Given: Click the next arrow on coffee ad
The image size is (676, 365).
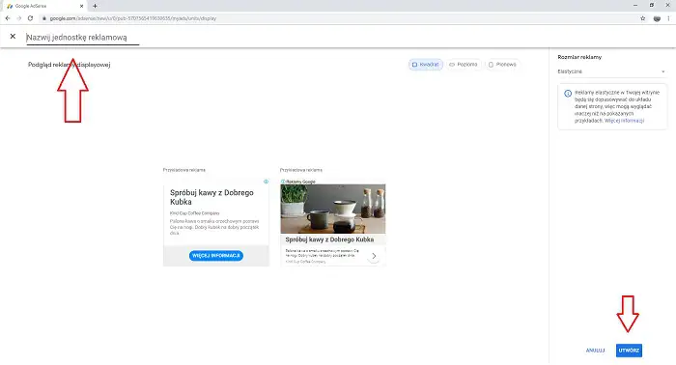Looking at the screenshot, I should [374, 256].
